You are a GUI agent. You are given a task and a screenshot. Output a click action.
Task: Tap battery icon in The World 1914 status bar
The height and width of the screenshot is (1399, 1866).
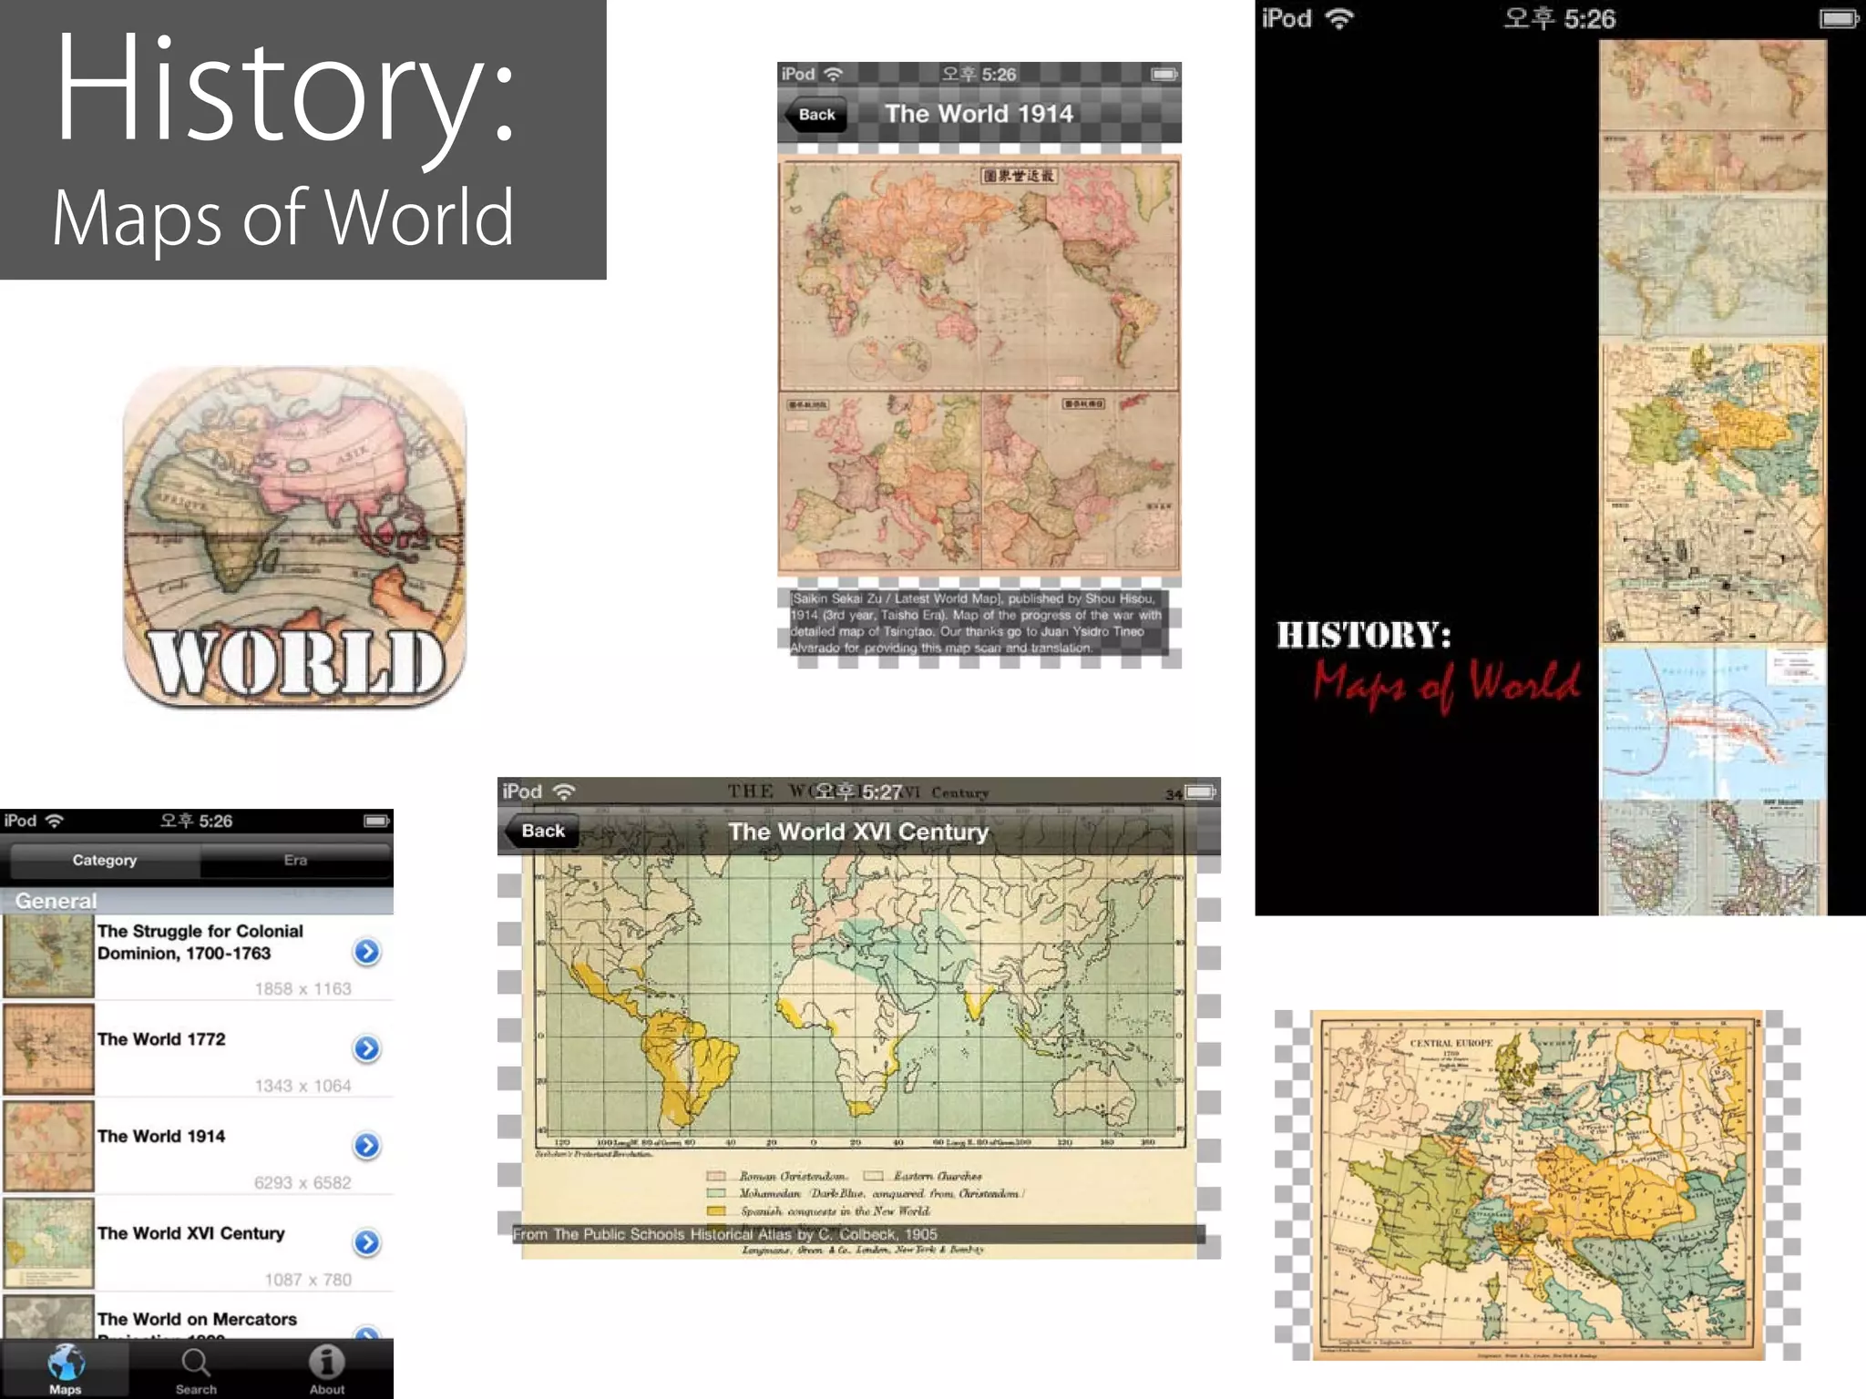tap(1164, 74)
